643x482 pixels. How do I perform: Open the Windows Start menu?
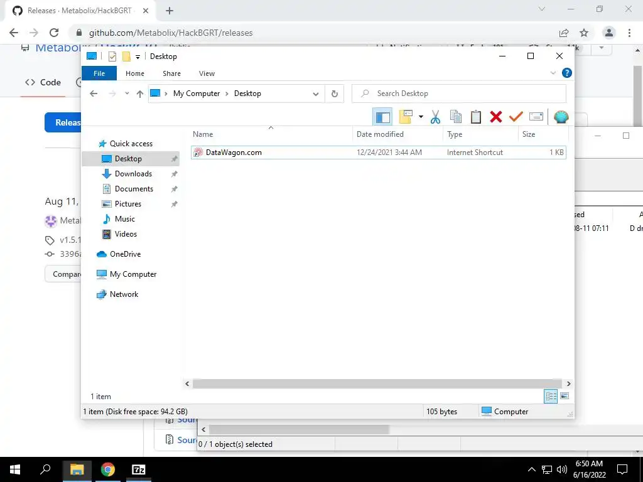click(x=15, y=469)
